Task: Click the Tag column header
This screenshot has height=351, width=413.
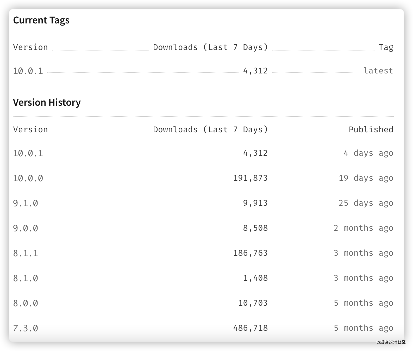Action: pos(386,47)
